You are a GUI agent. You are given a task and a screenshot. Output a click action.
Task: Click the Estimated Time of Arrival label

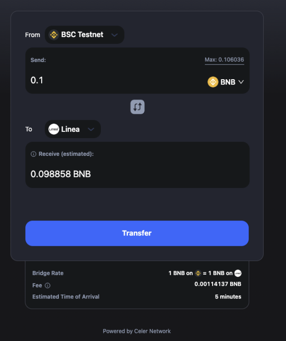66,297
